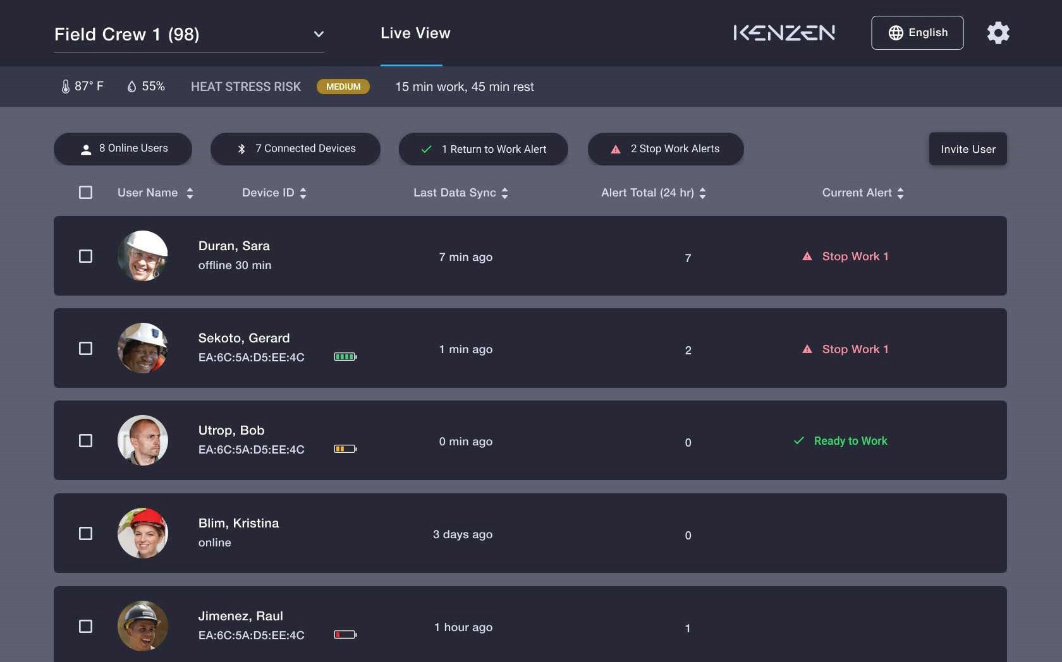
Task: Click the Invite User button
Action: [x=968, y=149]
